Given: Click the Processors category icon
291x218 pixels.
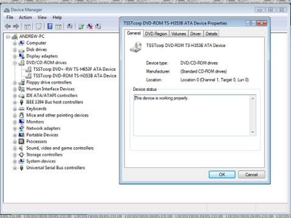Looking at the screenshot, I should [21, 141].
